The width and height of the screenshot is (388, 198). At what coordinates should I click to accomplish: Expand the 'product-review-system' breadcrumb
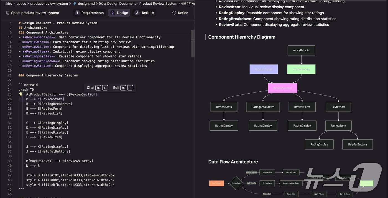[x=49, y=4]
